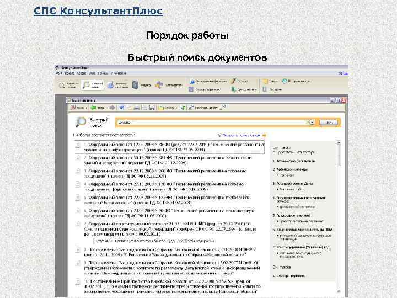Open result 1 federal law N 88-ФЗ
This screenshot has height=298, width=397.
[174, 147]
